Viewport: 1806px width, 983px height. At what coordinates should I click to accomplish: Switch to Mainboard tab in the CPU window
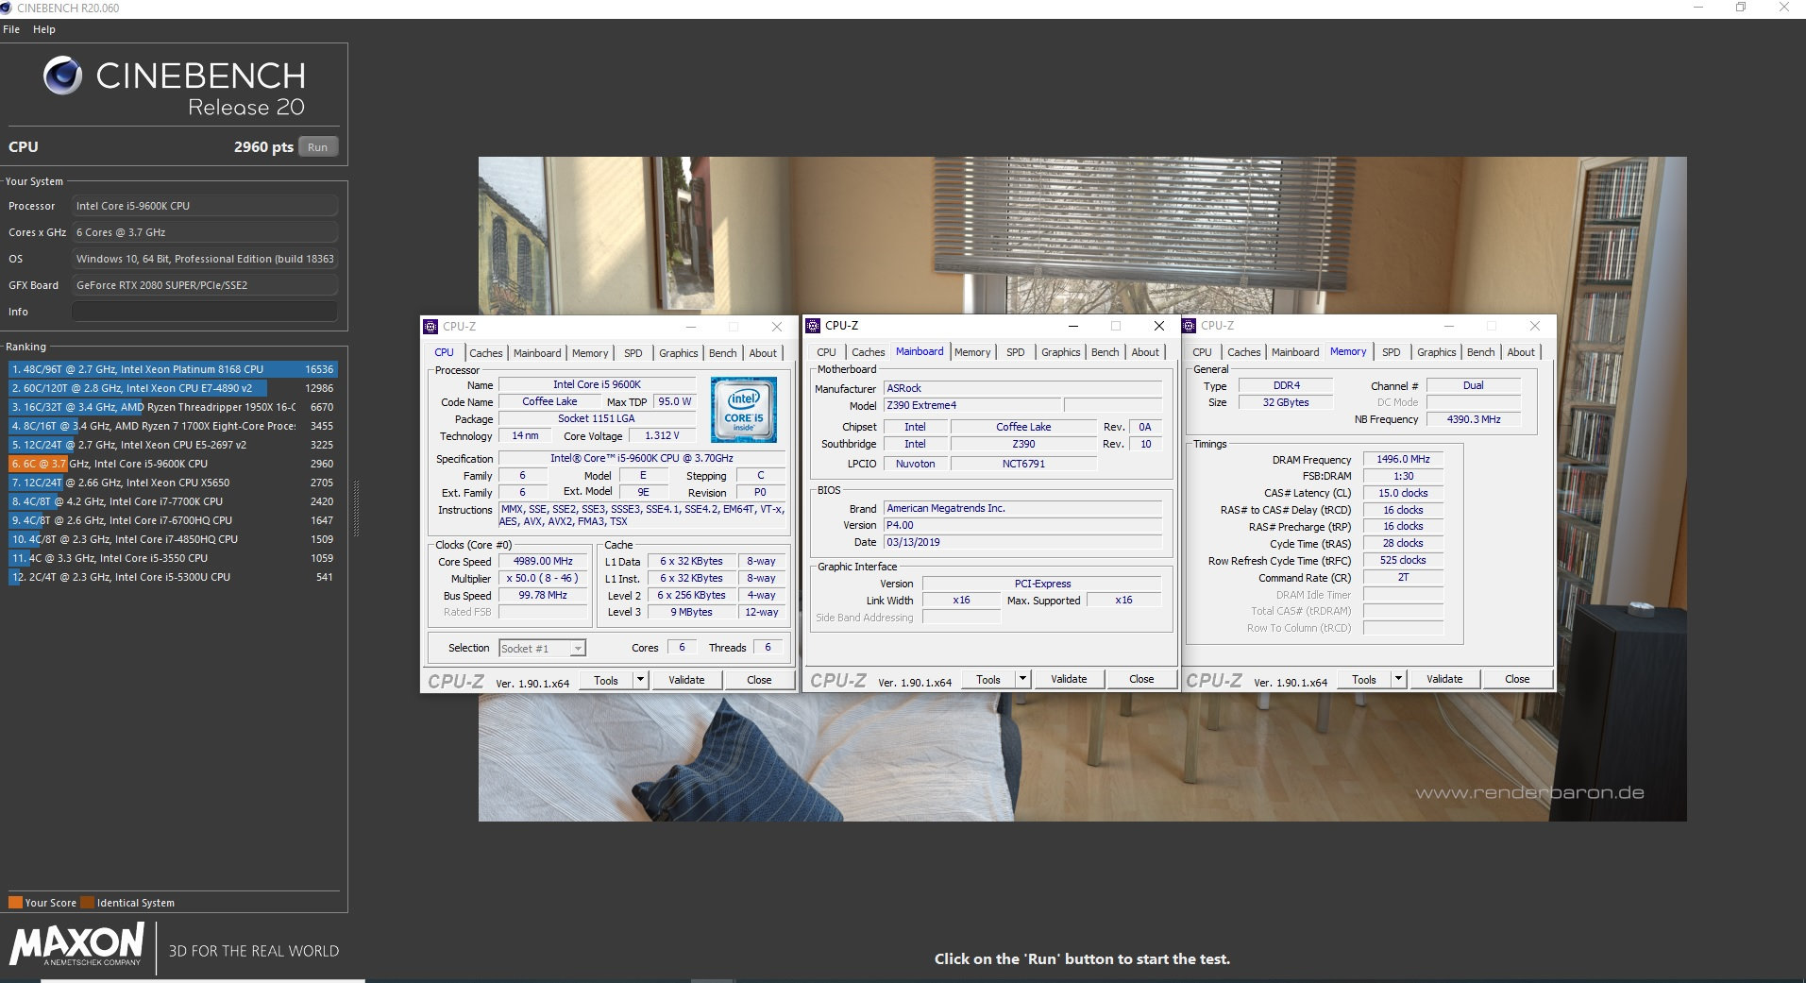click(537, 353)
